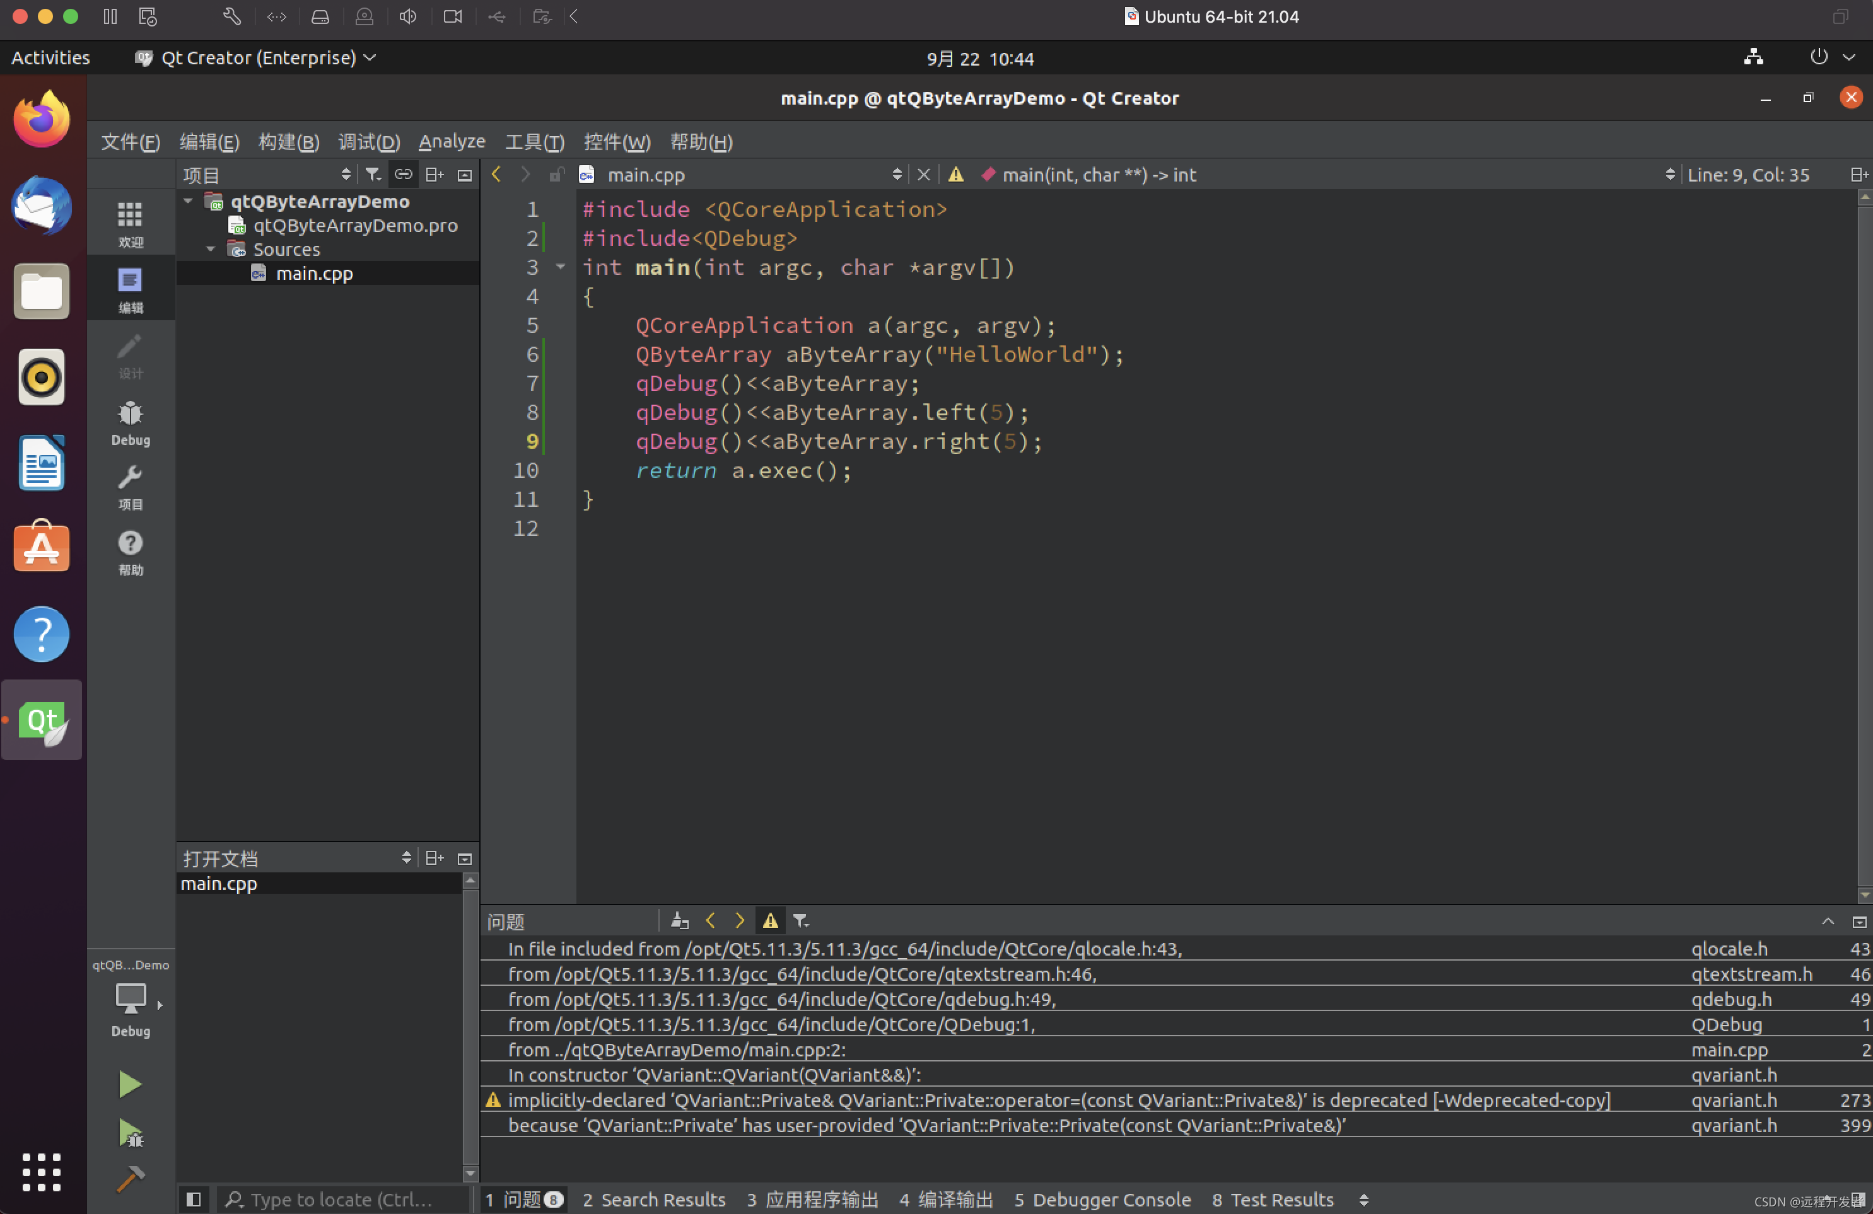Screen dimensions: 1873x1214
Task: Open the 调试(D) menu
Action: (x=369, y=142)
